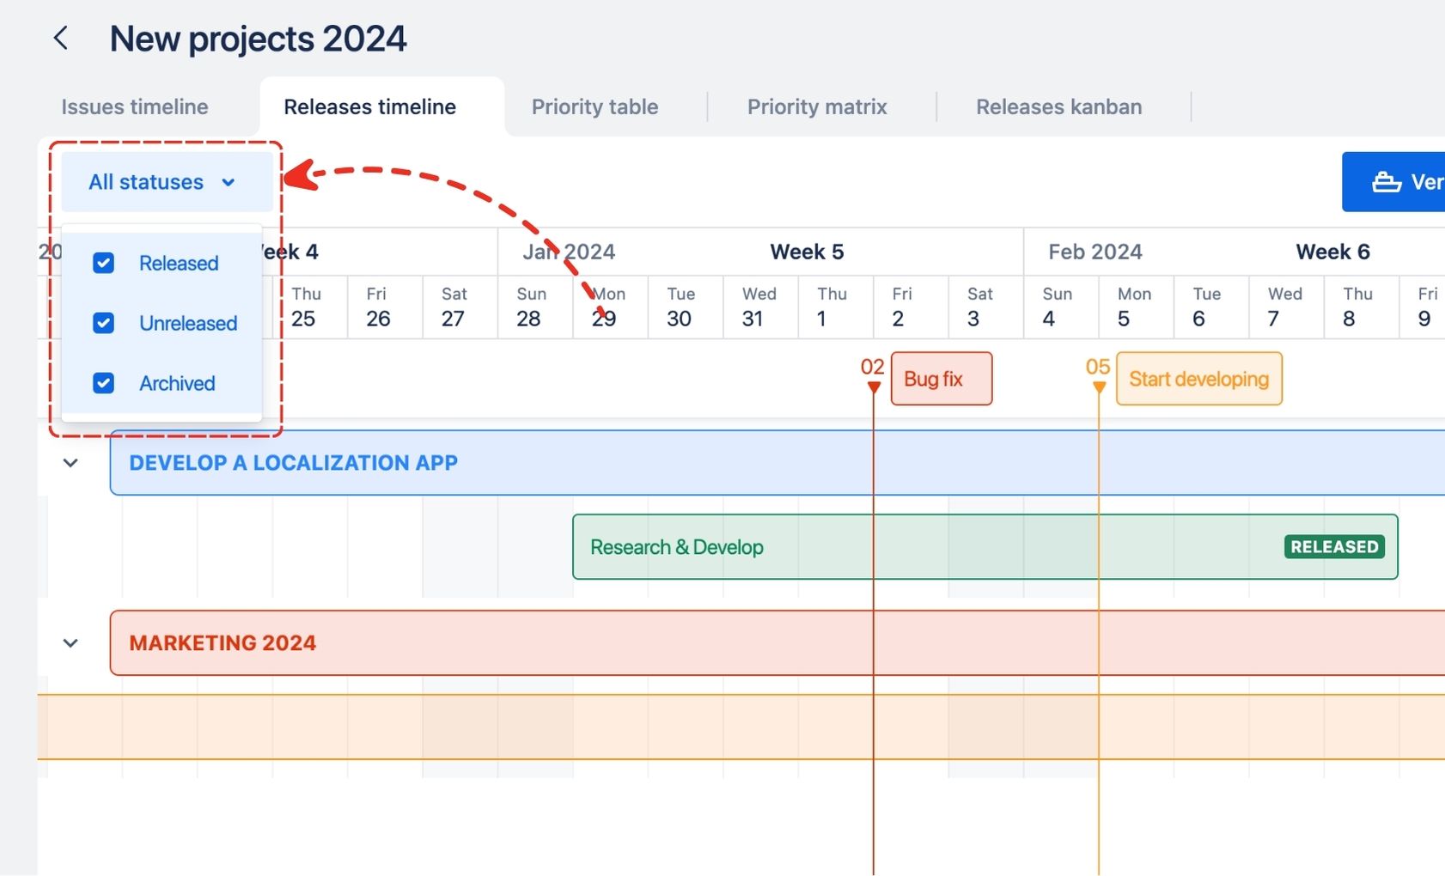Select the Start developing release label
The height and width of the screenshot is (876, 1445).
coord(1198,378)
